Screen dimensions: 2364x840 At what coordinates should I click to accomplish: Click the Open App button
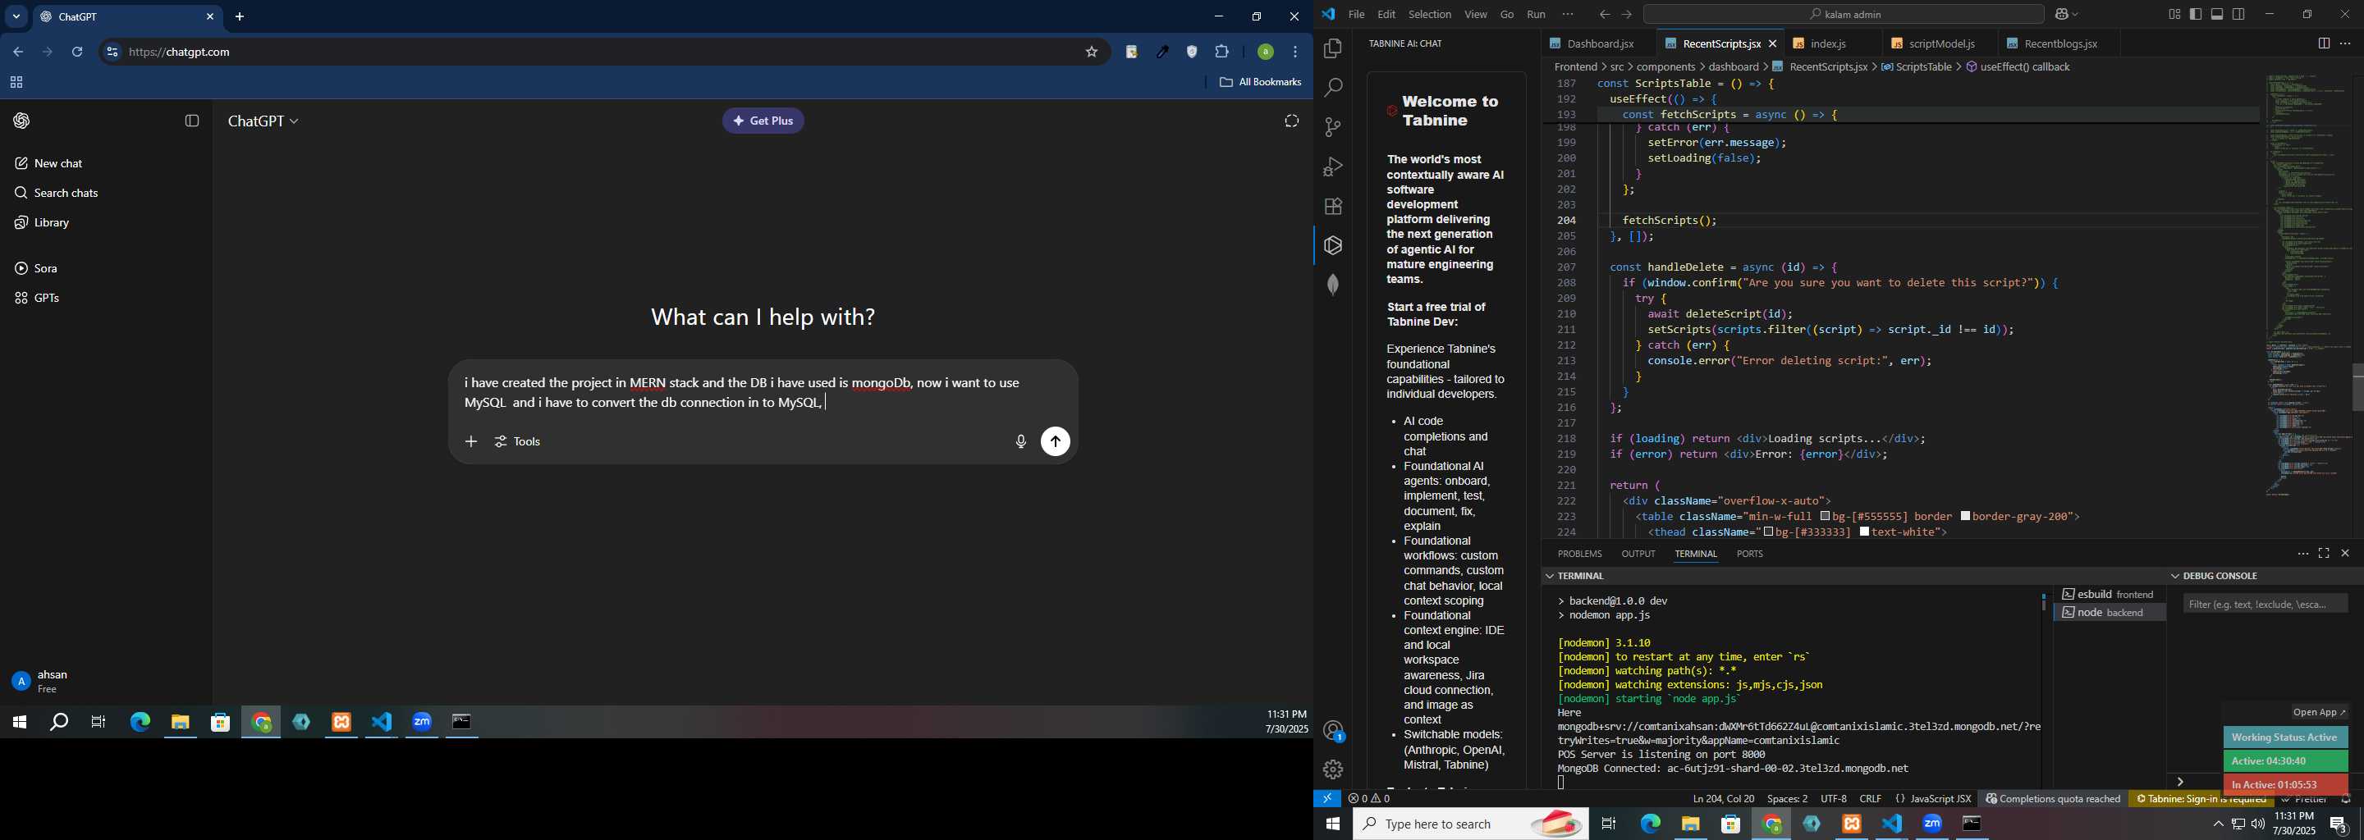(x=2318, y=713)
